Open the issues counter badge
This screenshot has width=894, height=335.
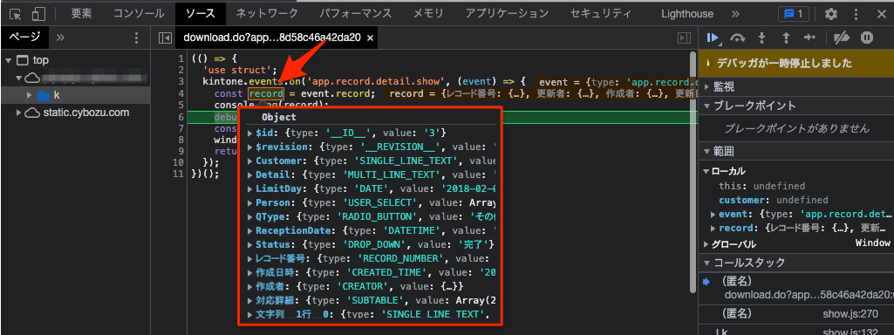794,14
